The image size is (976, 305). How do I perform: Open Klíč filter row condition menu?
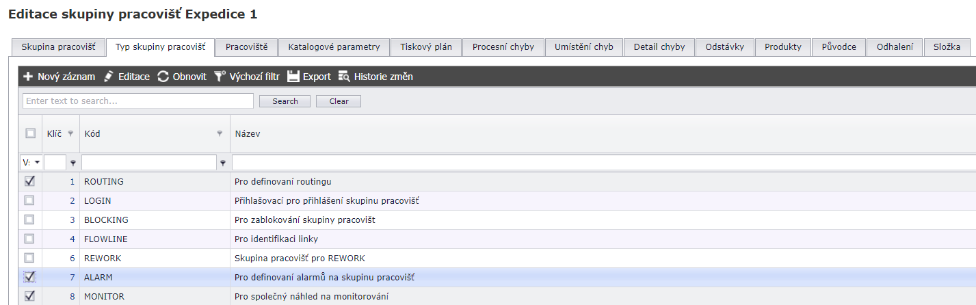[73, 163]
